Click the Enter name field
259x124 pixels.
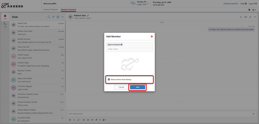pyautogui.click(x=129, y=49)
